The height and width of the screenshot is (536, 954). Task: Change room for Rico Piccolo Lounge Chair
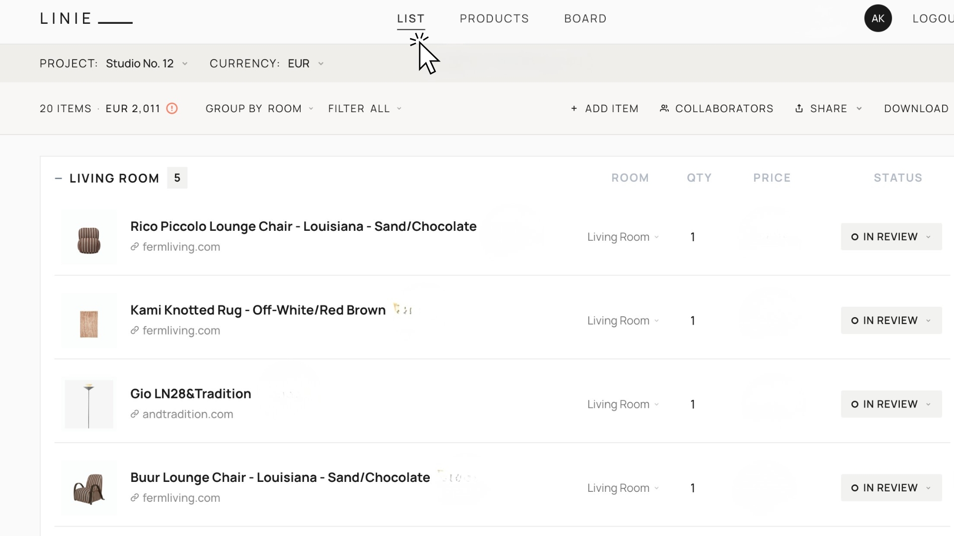pos(623,237)
